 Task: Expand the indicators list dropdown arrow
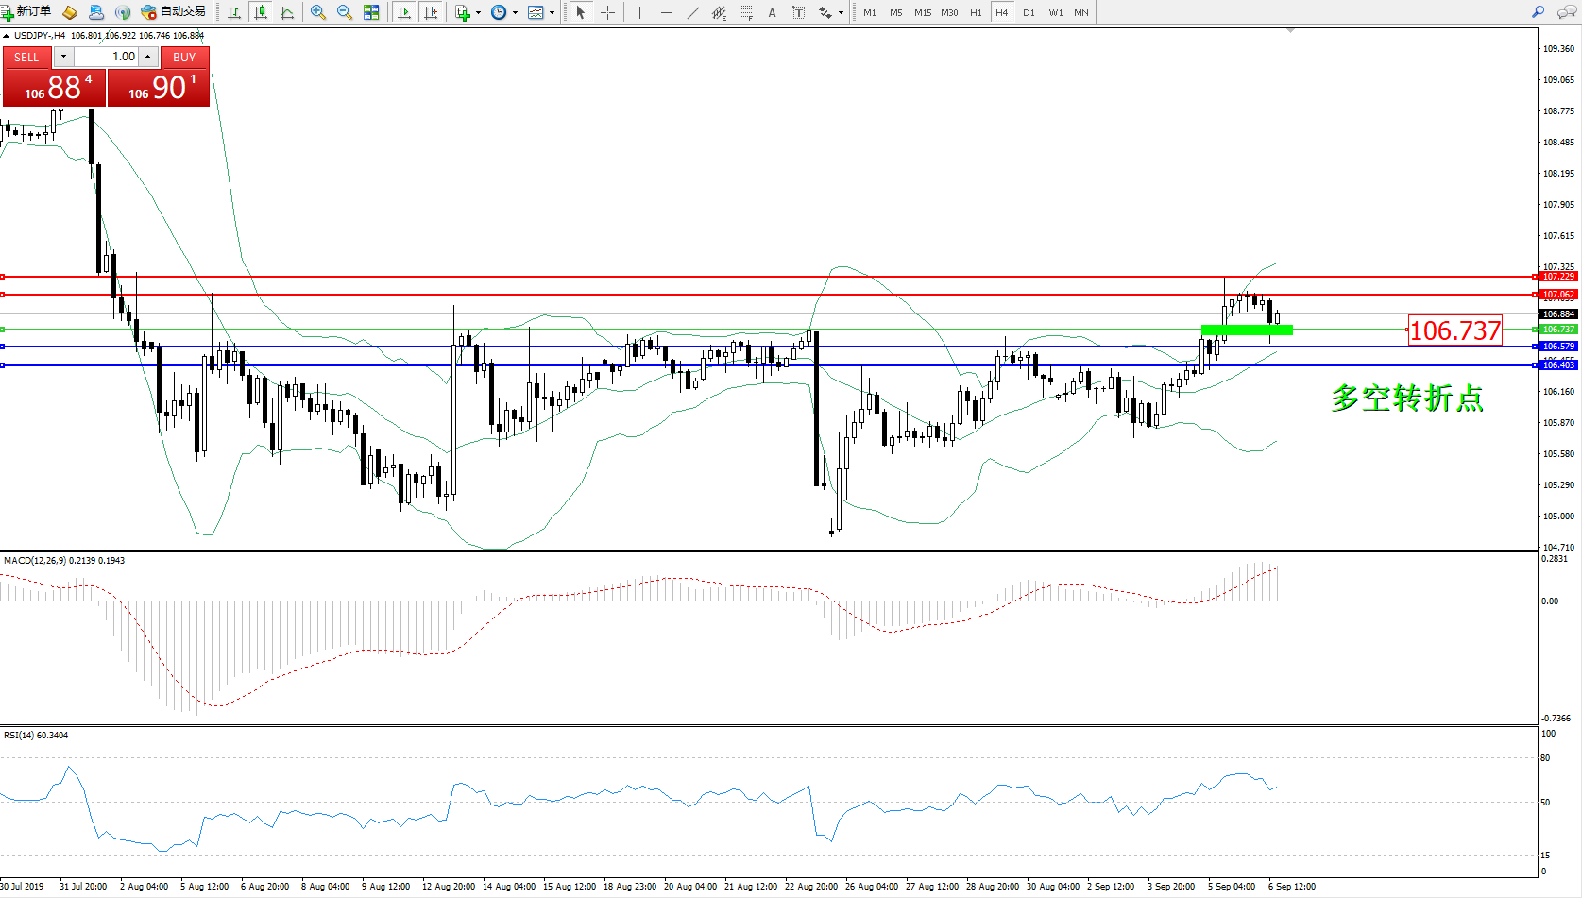(478, 13)
